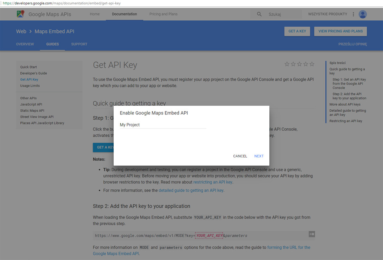
Task: Click the breadcrumb chevron after Web
Action: coord(31,32)
